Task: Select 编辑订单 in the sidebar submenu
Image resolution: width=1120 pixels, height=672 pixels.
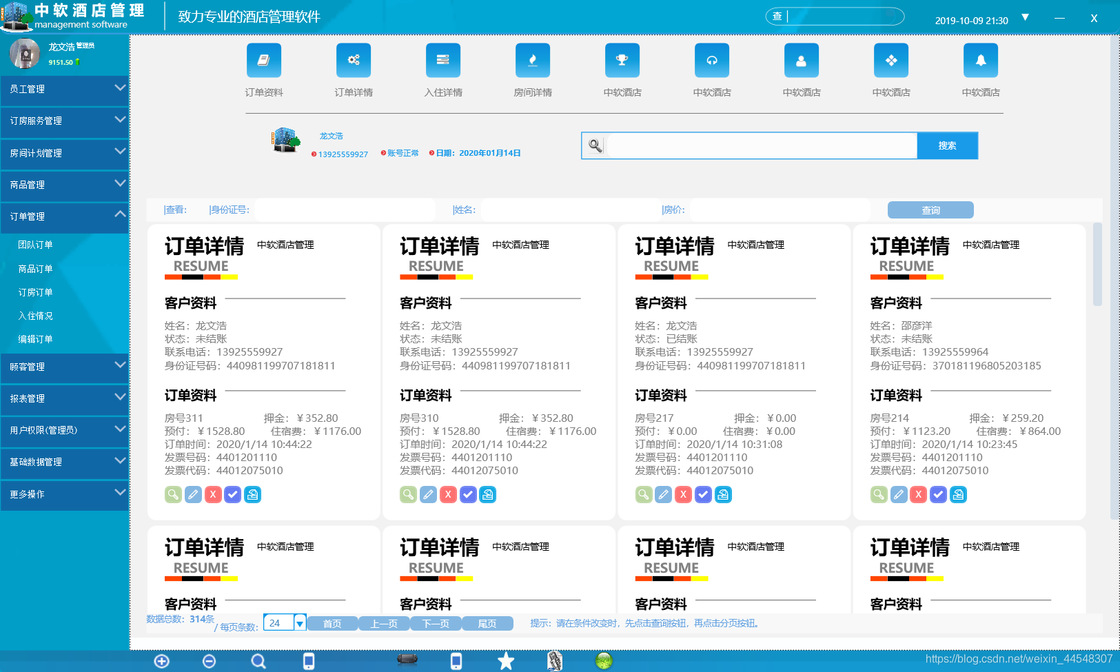Action: tap(36, 339)
